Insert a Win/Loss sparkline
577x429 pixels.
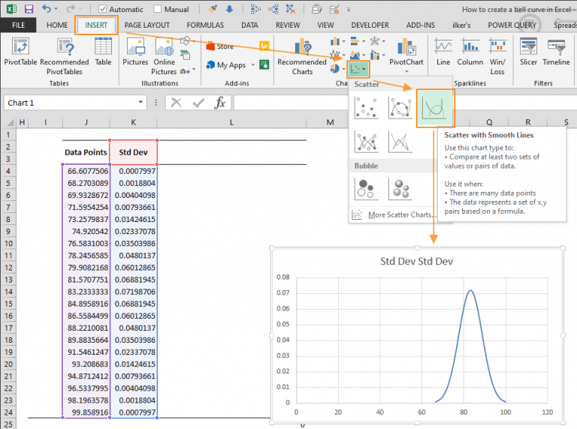(497, 56)
